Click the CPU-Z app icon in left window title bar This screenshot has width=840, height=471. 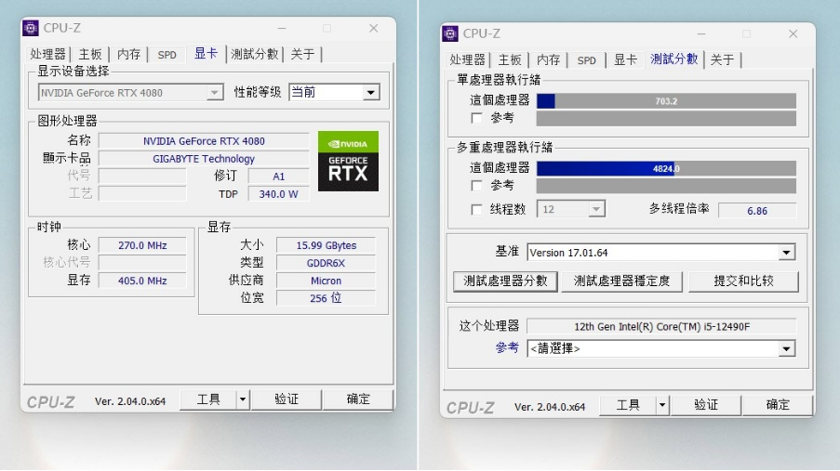pyautogui.click(x=32, y=28)
